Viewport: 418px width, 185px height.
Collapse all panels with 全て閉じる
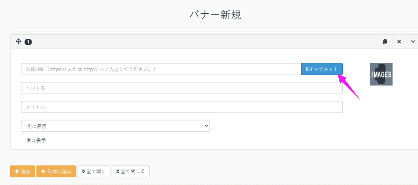(x=131, y=171)
